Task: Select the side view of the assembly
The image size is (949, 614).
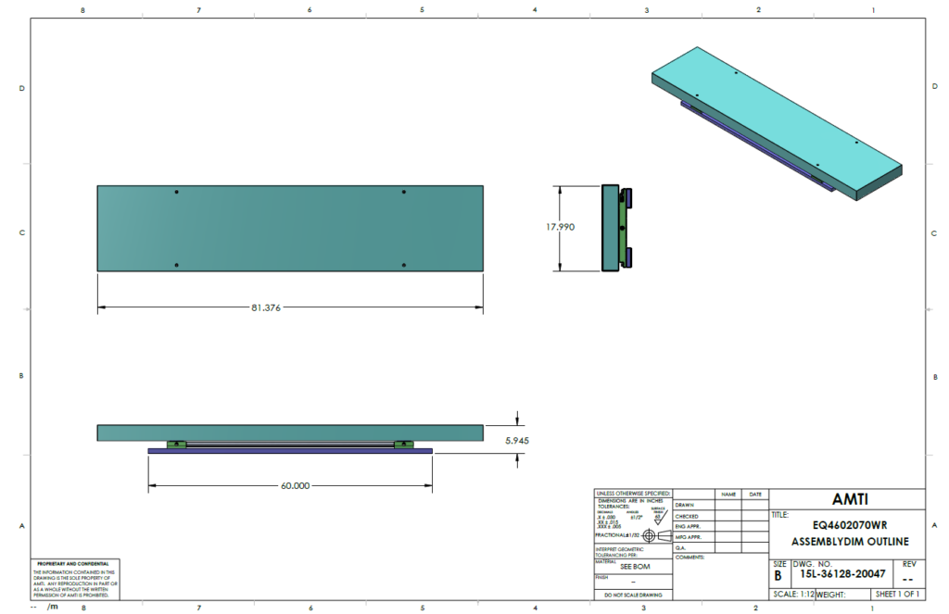Action: pos(614,228)
